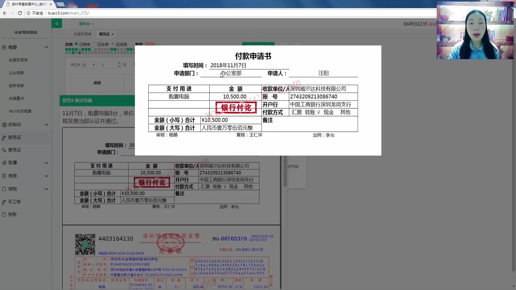Click browser reload icon
The image size is (516, 290).
pyautogui.click(x=20, y=13)
